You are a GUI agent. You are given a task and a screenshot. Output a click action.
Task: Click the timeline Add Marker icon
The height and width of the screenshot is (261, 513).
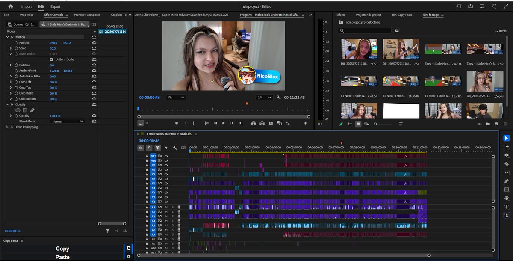[166, 148]
